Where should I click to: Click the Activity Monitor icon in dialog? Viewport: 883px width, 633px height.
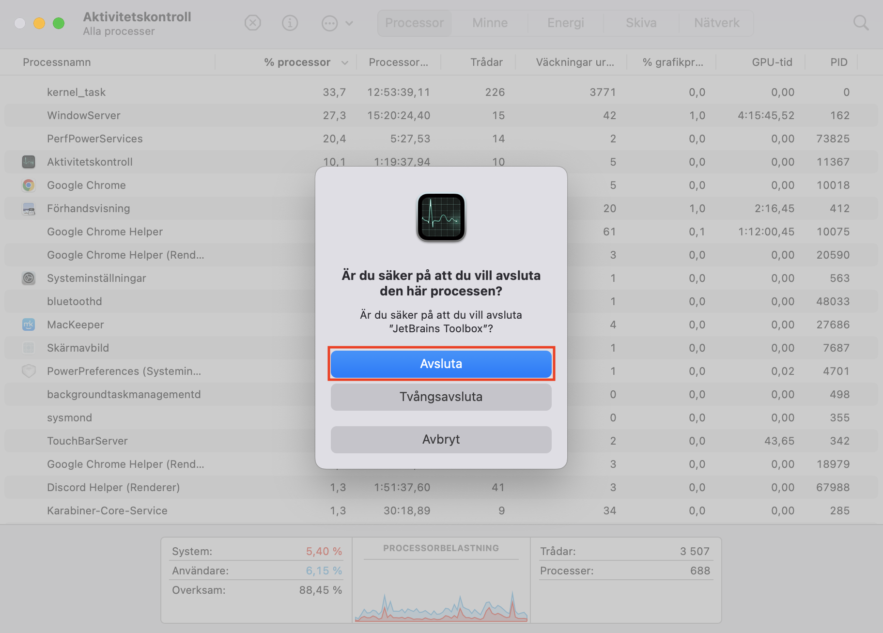[441, 217]
